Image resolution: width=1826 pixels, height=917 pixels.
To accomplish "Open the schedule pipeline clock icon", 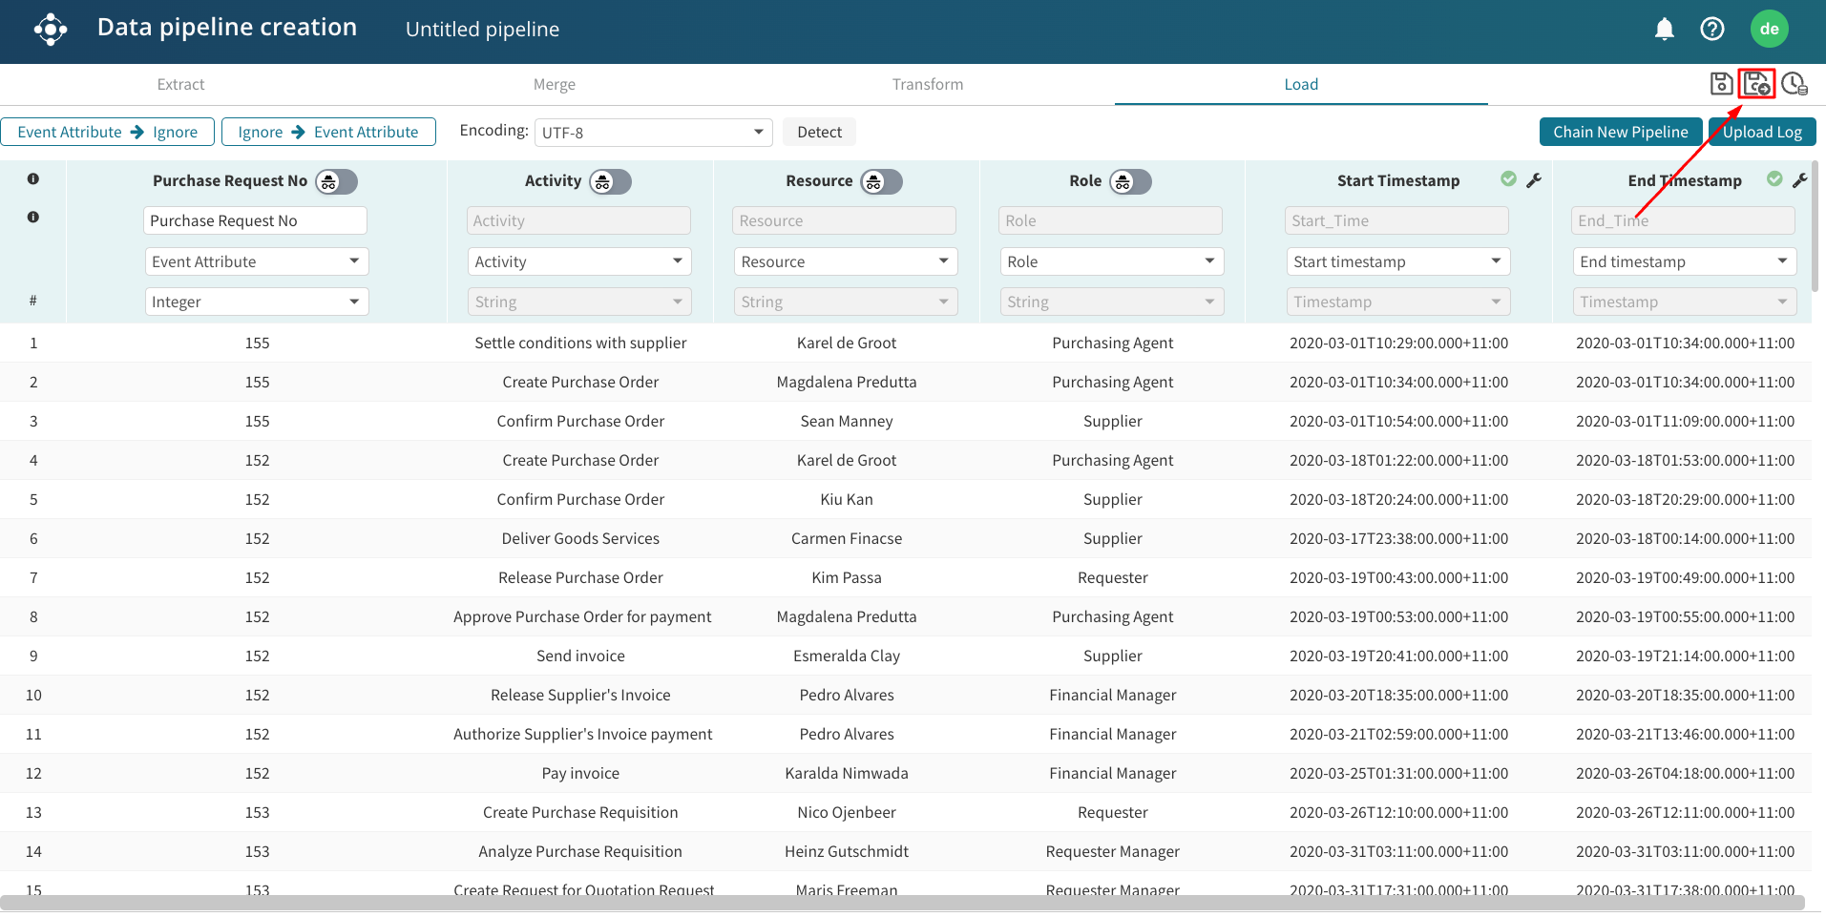I will pos(1794,84).
